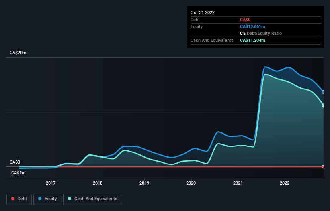Toggle the Debt legend button
330x211 pixels.
coord(19,199)
